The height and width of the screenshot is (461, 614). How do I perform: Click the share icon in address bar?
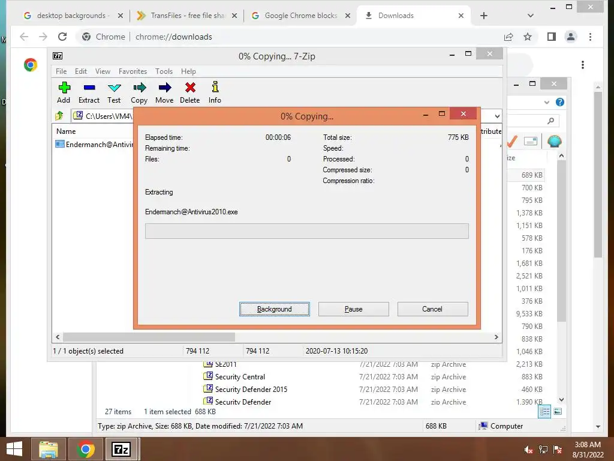click(x=508, y=37)
